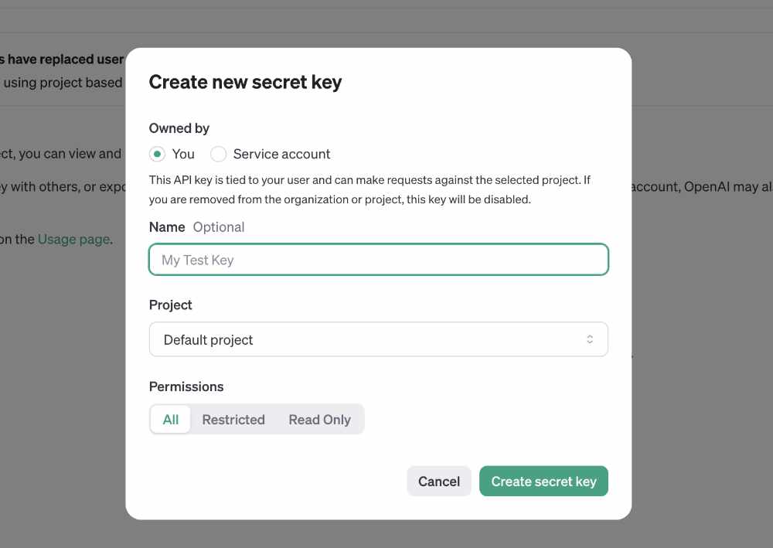Click the "Project" section label

click(170, 305)
